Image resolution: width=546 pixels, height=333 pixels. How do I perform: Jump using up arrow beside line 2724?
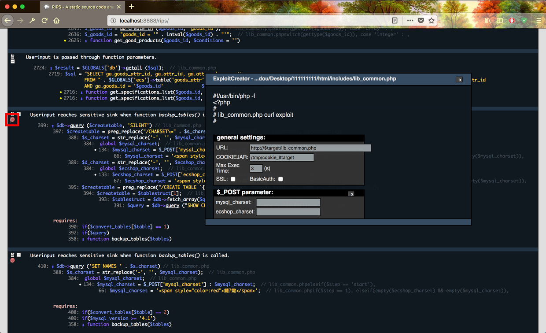click(51, 68)
